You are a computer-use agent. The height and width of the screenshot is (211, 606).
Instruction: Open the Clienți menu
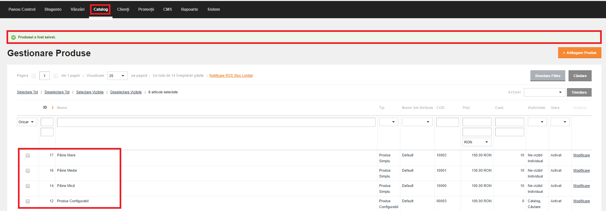(x=123, y=9)
